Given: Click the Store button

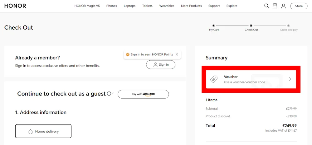Looking at the screenshot, I should [x=299, y=6].
